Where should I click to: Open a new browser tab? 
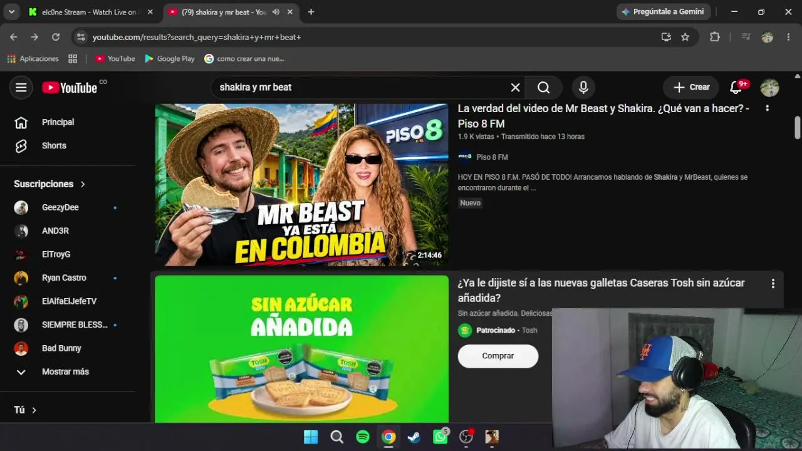point(311,12)
